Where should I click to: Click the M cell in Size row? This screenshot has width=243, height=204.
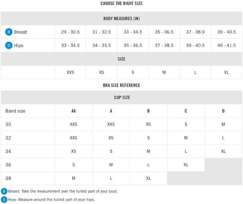164,72
